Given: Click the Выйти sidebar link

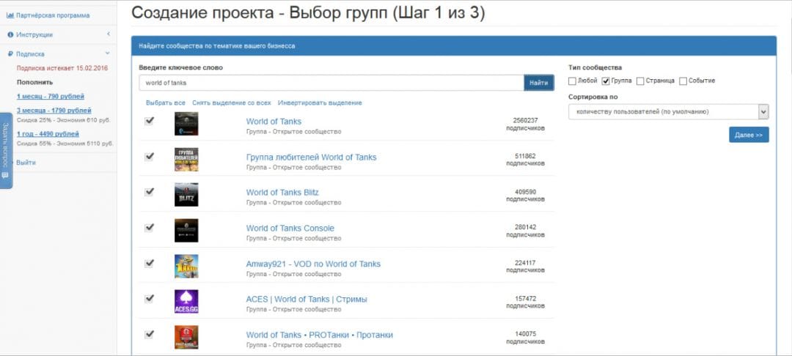Looking at the screenshot, I should 26,163.
